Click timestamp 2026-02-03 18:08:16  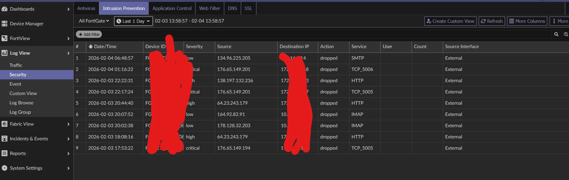111,137
